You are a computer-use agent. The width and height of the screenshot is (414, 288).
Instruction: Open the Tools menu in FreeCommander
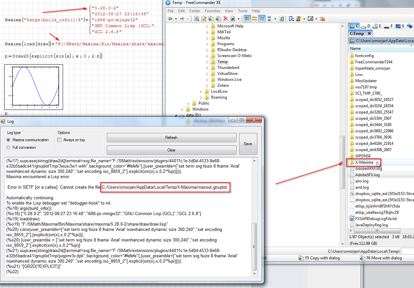(242, 11)
